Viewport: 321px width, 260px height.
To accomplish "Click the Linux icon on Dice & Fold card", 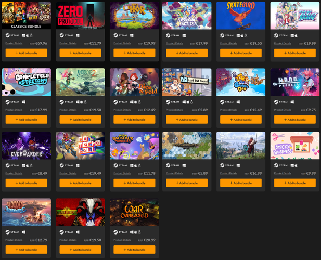I will [139, 102].
